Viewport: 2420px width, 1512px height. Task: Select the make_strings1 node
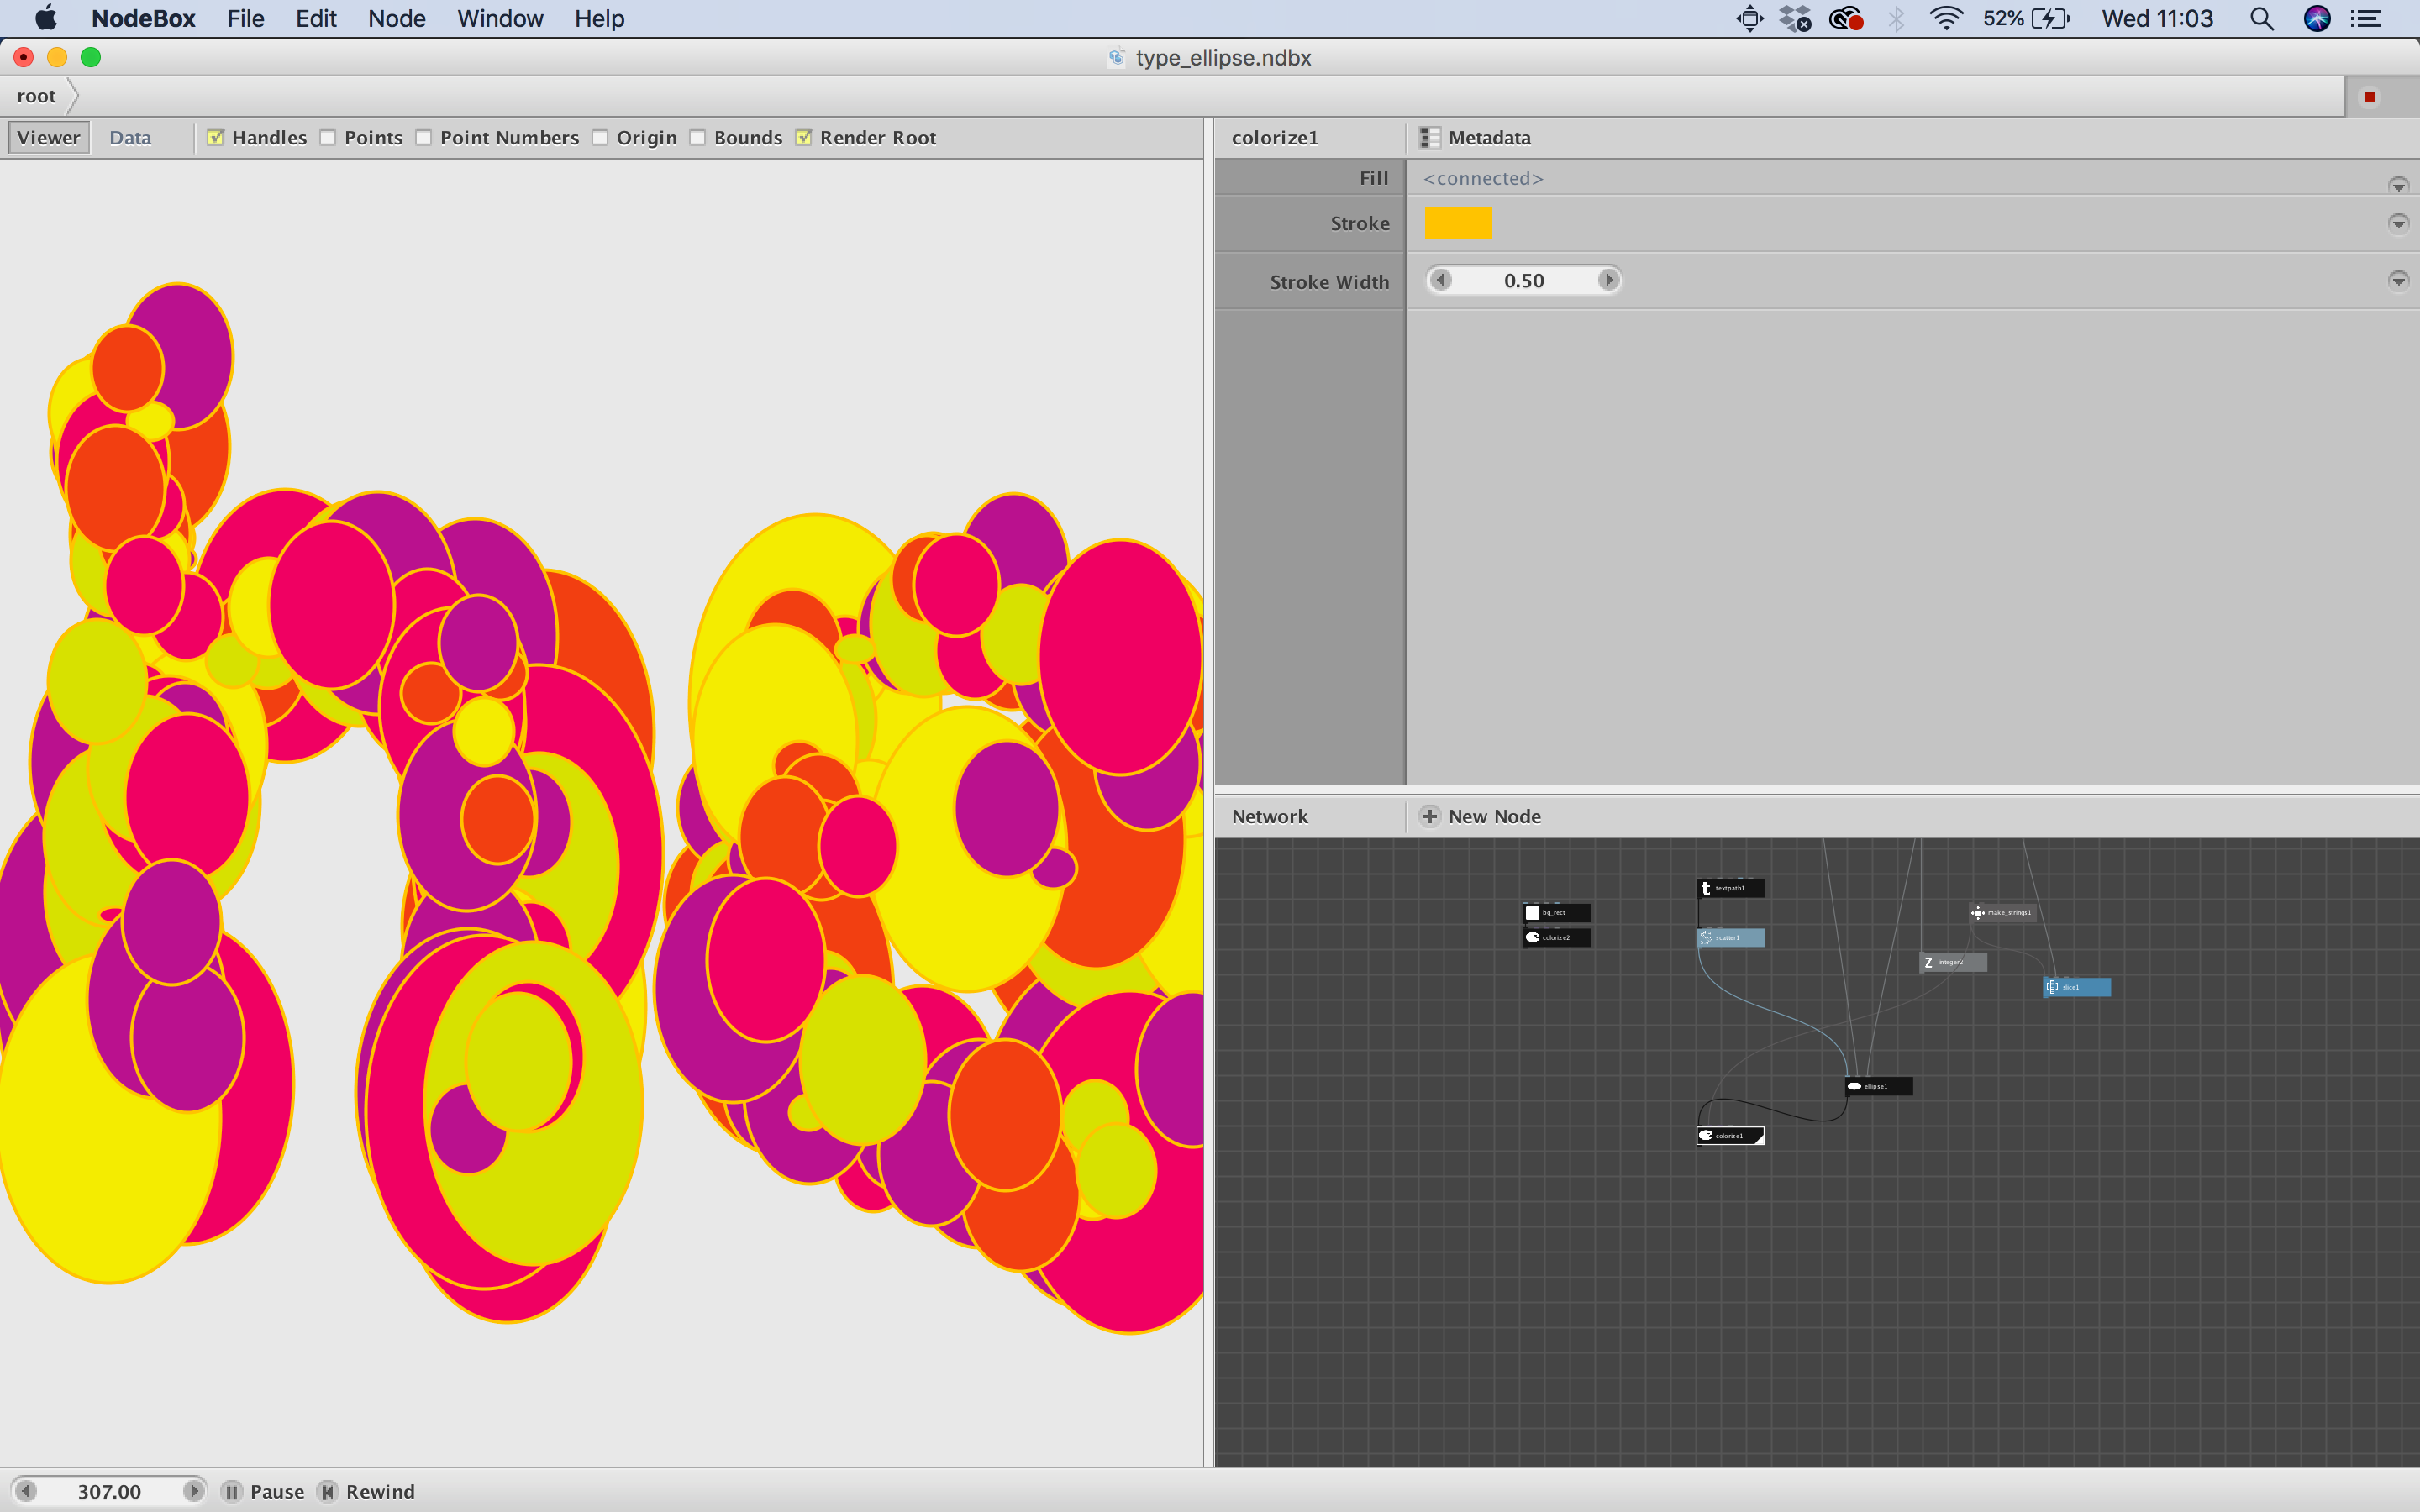pyautogui.click(x=2002, y=912)
